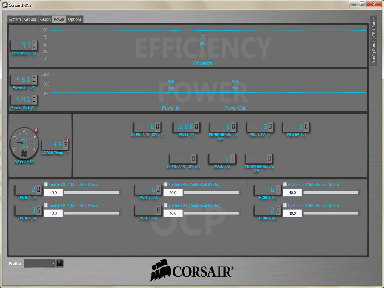Viewport: 384px width, 288px height.
Task: Click the Corsair sails logo
Action: pos(161,270)
